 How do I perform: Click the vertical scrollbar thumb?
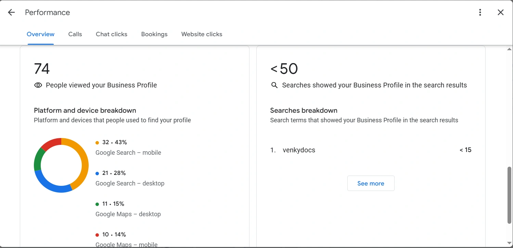tap(509, 195)
